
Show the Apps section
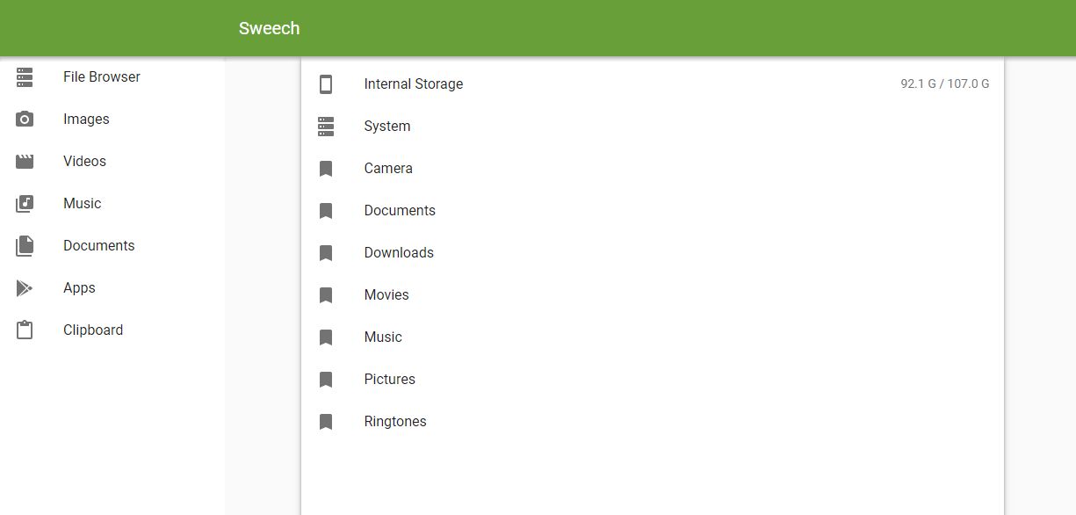(x=112, y=288)
